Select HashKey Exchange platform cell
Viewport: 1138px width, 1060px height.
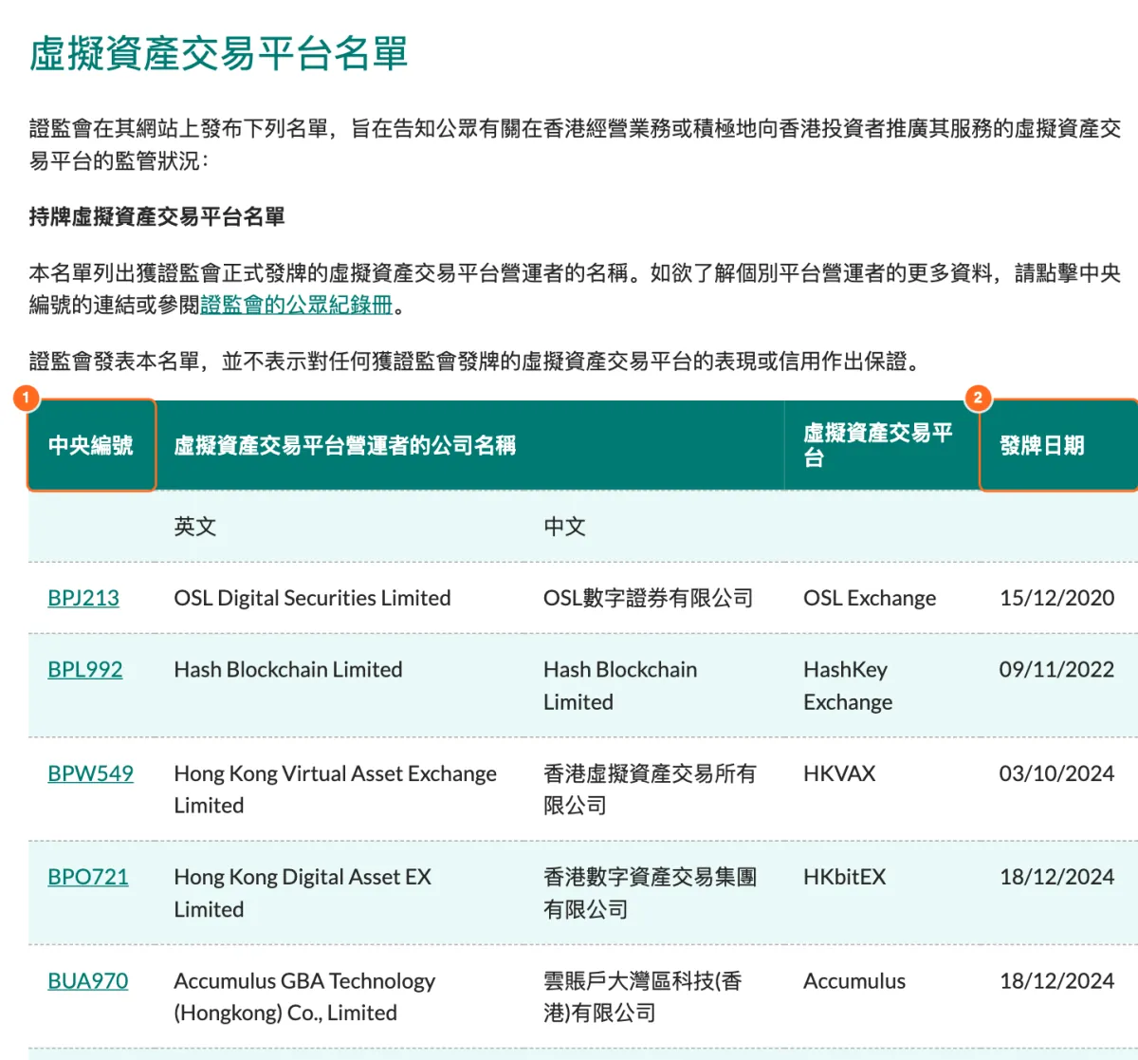pyautogui.click(x=848, y=685)
